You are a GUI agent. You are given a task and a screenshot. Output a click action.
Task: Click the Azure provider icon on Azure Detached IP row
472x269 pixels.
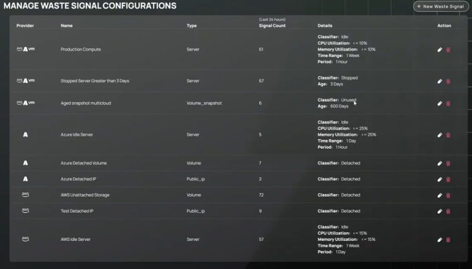point(25,179)
